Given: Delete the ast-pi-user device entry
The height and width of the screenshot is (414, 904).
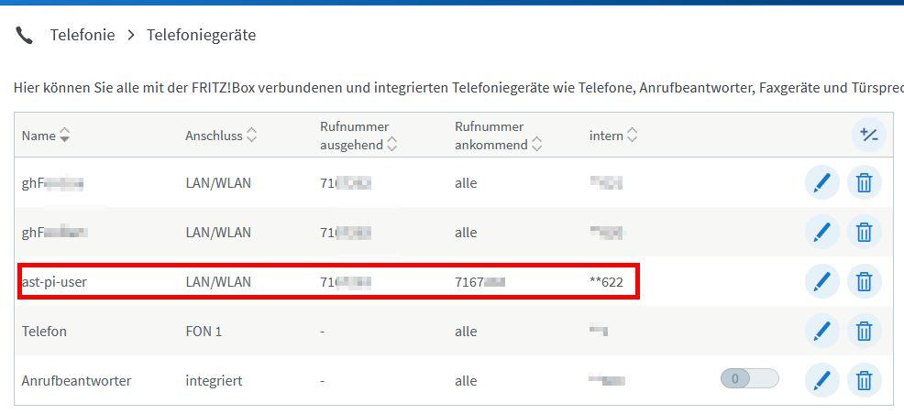Looking at the screenshot, I should click(864, 282).
